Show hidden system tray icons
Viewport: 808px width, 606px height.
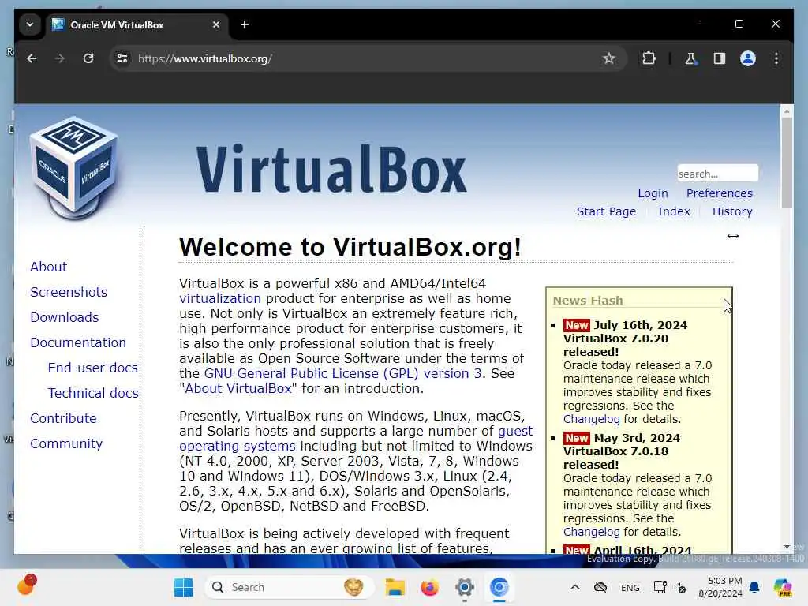(x=575, y=587)
